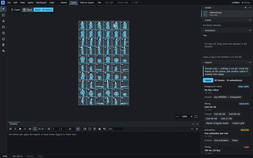Collapse the timeline panel chevron
The image size is (253, 158).
[198, 124]
